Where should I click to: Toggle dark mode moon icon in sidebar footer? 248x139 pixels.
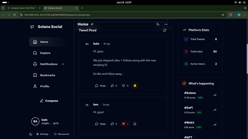point(31,134)
